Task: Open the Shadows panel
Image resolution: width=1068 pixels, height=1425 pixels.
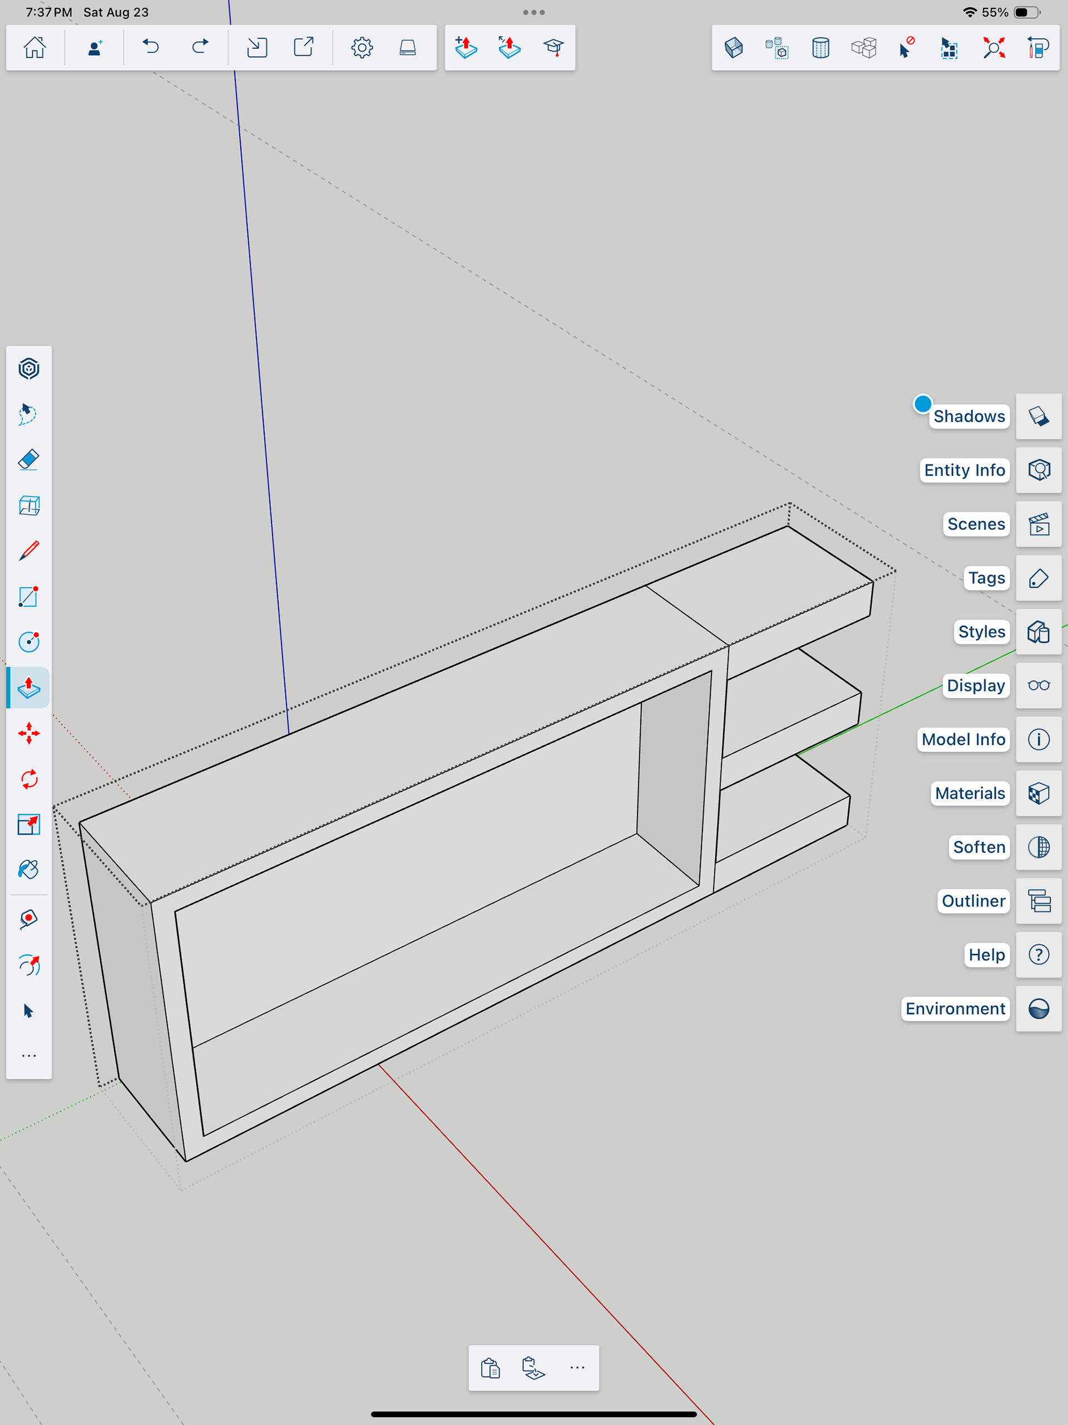Action: click(1038, 416)
